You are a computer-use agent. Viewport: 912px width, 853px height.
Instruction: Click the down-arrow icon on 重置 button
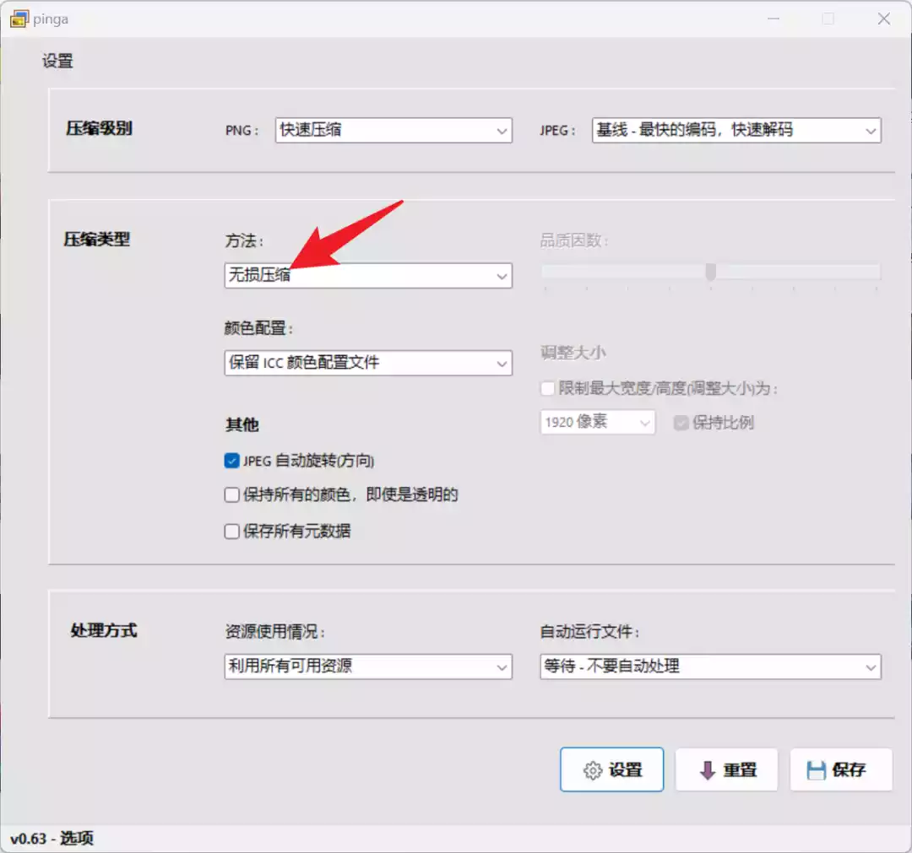click(x=708, y=770)
